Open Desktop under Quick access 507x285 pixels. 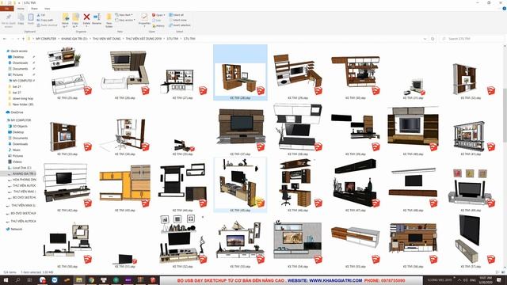pos(18,57)
